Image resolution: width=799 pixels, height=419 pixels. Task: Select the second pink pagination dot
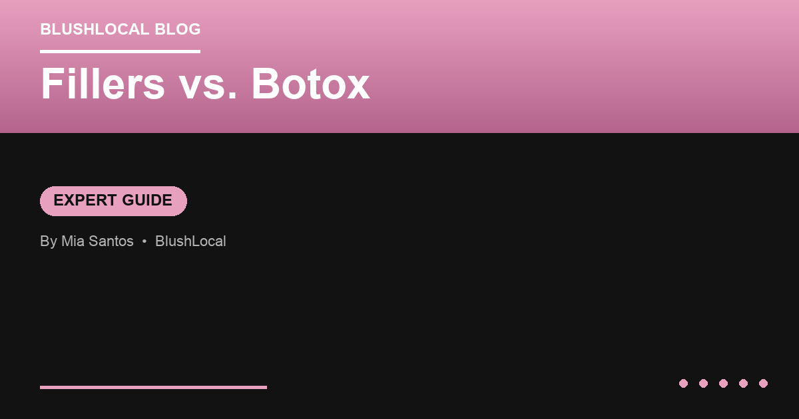703,383
